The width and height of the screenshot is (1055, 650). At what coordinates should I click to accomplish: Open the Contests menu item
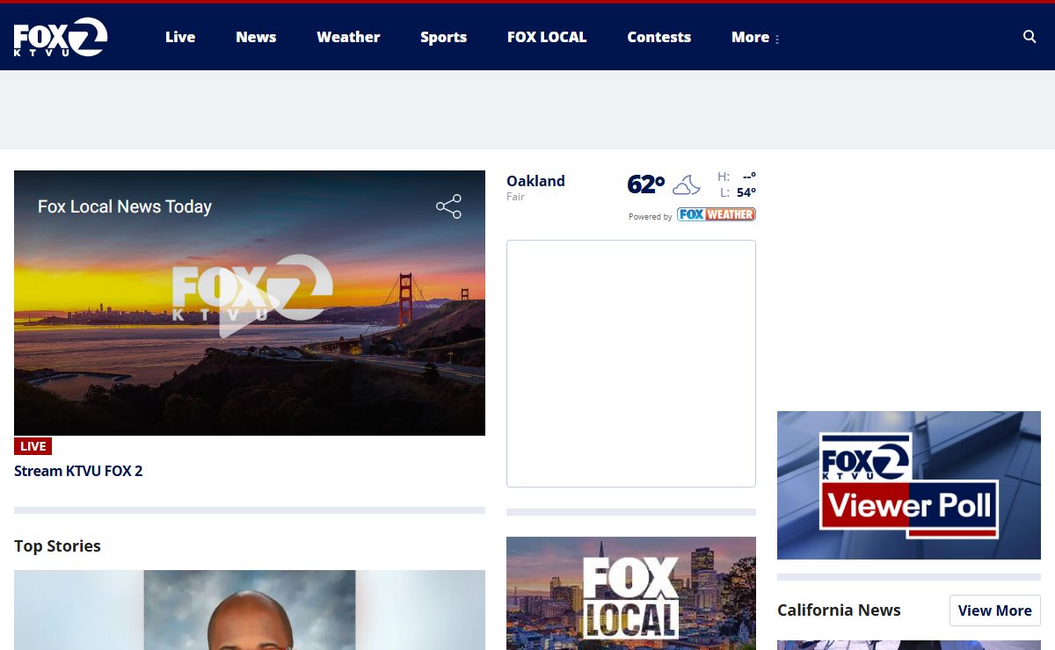coord(658,37)
